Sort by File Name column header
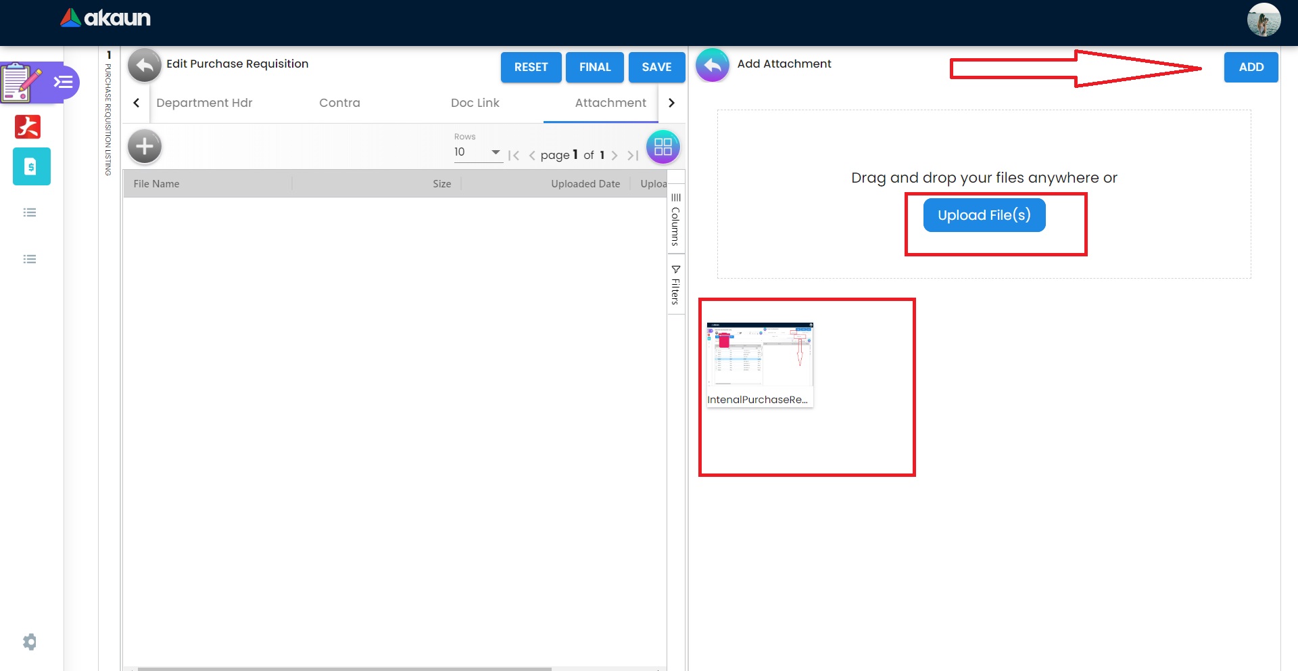The width and height of the screenshot is (1298, 671). 156,184
